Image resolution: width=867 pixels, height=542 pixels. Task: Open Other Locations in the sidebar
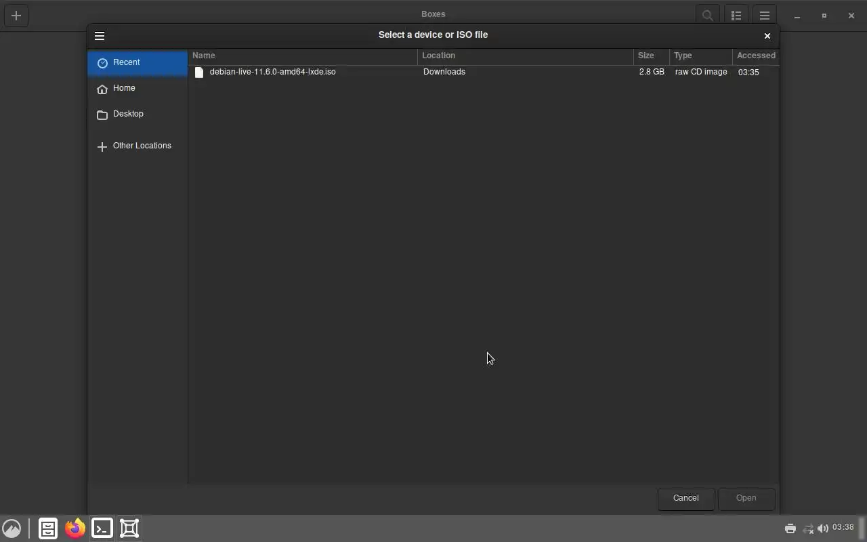pyautogui.click(x=138, y=146)
